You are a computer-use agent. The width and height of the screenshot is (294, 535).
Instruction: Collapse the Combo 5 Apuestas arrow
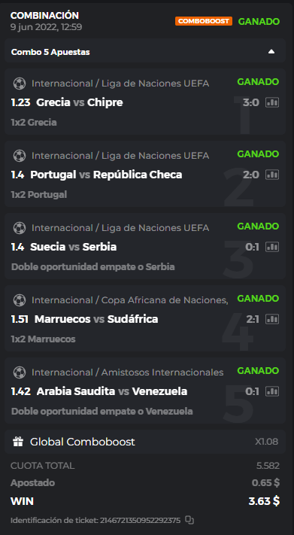coord(271,52)
